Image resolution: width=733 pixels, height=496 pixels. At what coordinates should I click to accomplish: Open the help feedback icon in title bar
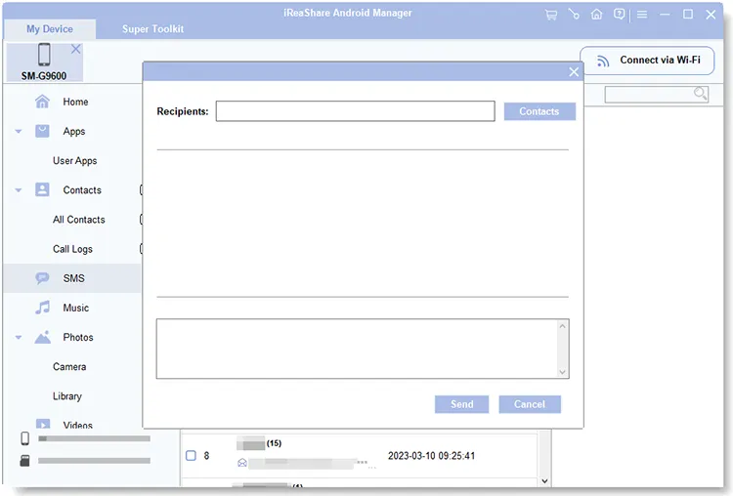[x=619, y=15]
